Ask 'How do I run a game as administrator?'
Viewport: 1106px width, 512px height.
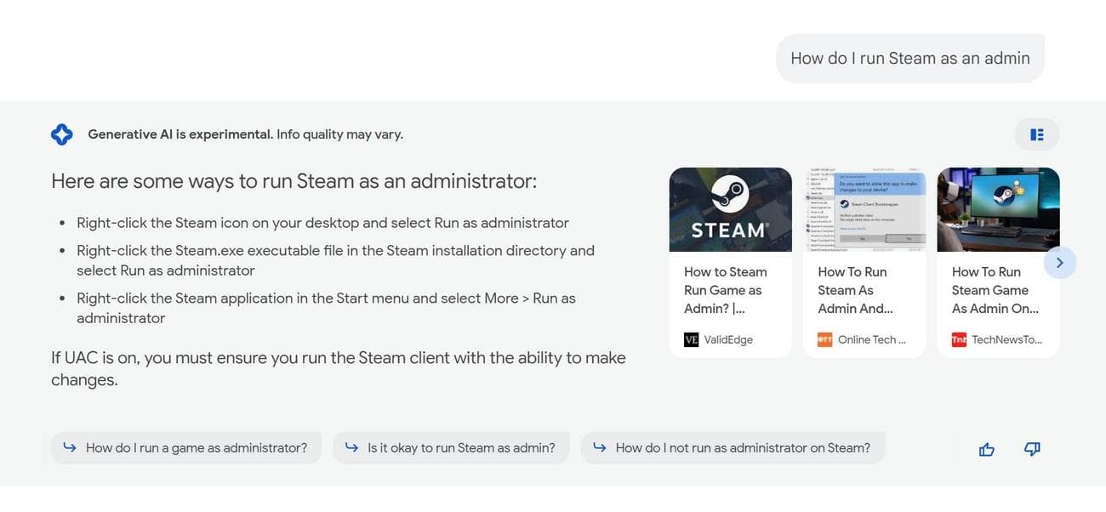point(196,447)
